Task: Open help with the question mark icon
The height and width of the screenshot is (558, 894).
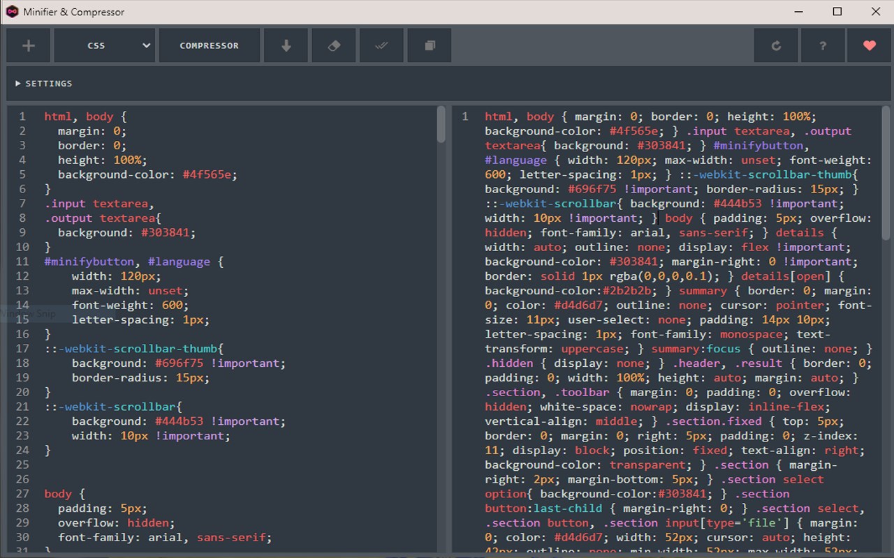Action: pos(823,45)
